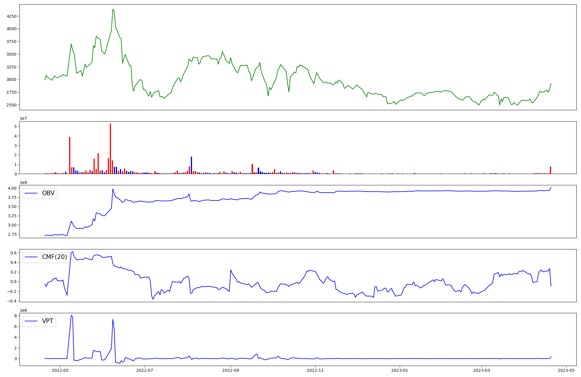Click the blue line sample in VPT legend
This screenshot has height=377, width=581.
click(31, 321)
